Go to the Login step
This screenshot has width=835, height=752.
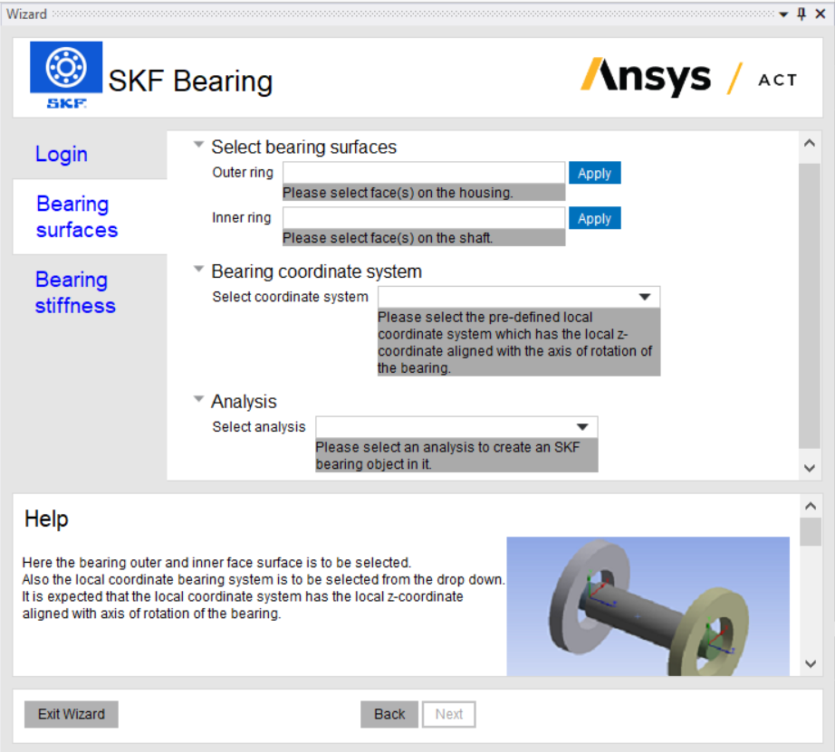coord(62,155)
